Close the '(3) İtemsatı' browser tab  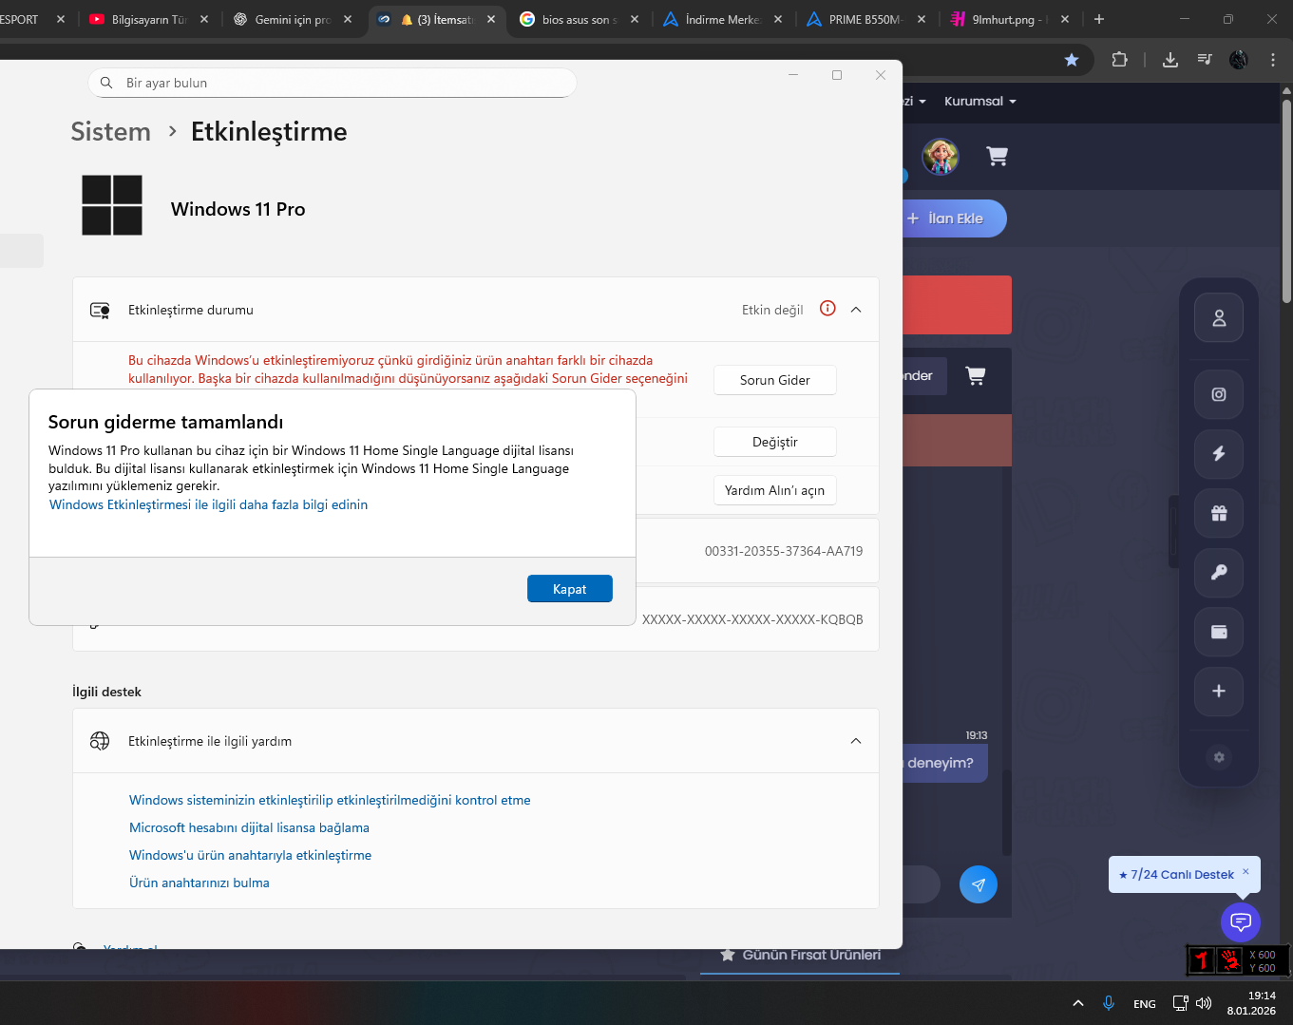pos(491,19)
